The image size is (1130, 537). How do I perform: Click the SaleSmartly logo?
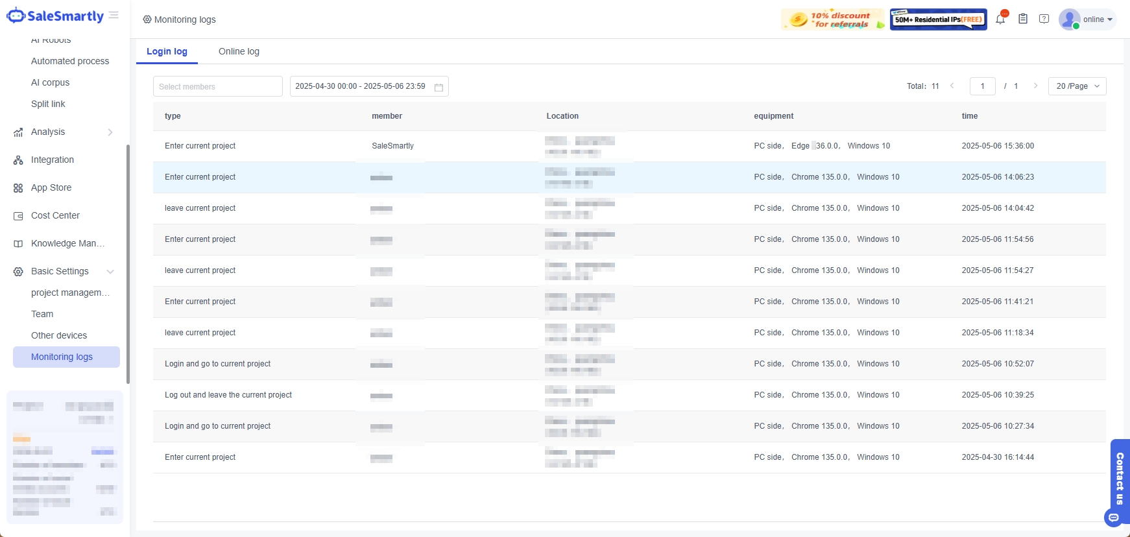(55, 16)
